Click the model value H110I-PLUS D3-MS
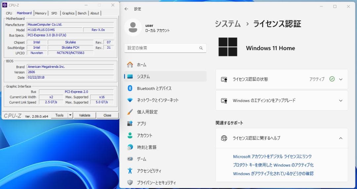This screenshot has height=189, width=357. 55,30
